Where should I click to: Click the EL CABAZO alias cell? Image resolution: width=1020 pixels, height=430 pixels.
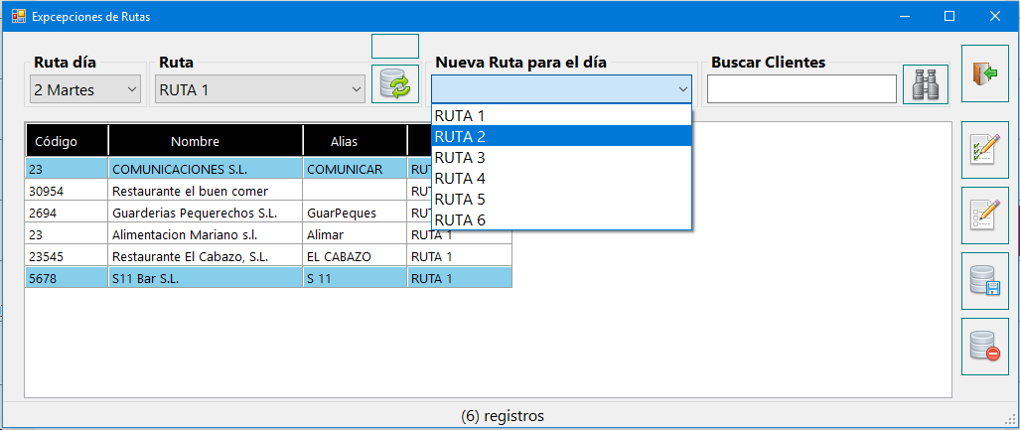[x=356, y=256]
